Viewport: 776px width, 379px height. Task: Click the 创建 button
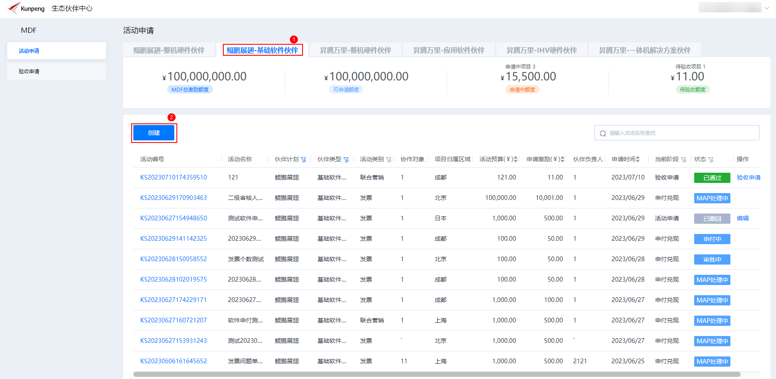[x=154, y=133]
